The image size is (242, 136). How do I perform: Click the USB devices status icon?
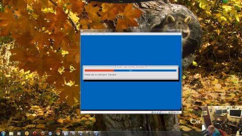158,112
